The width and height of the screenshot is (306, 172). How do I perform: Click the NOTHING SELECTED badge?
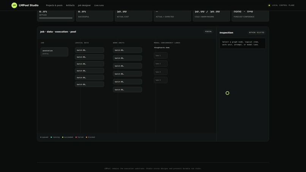point(256,33)
